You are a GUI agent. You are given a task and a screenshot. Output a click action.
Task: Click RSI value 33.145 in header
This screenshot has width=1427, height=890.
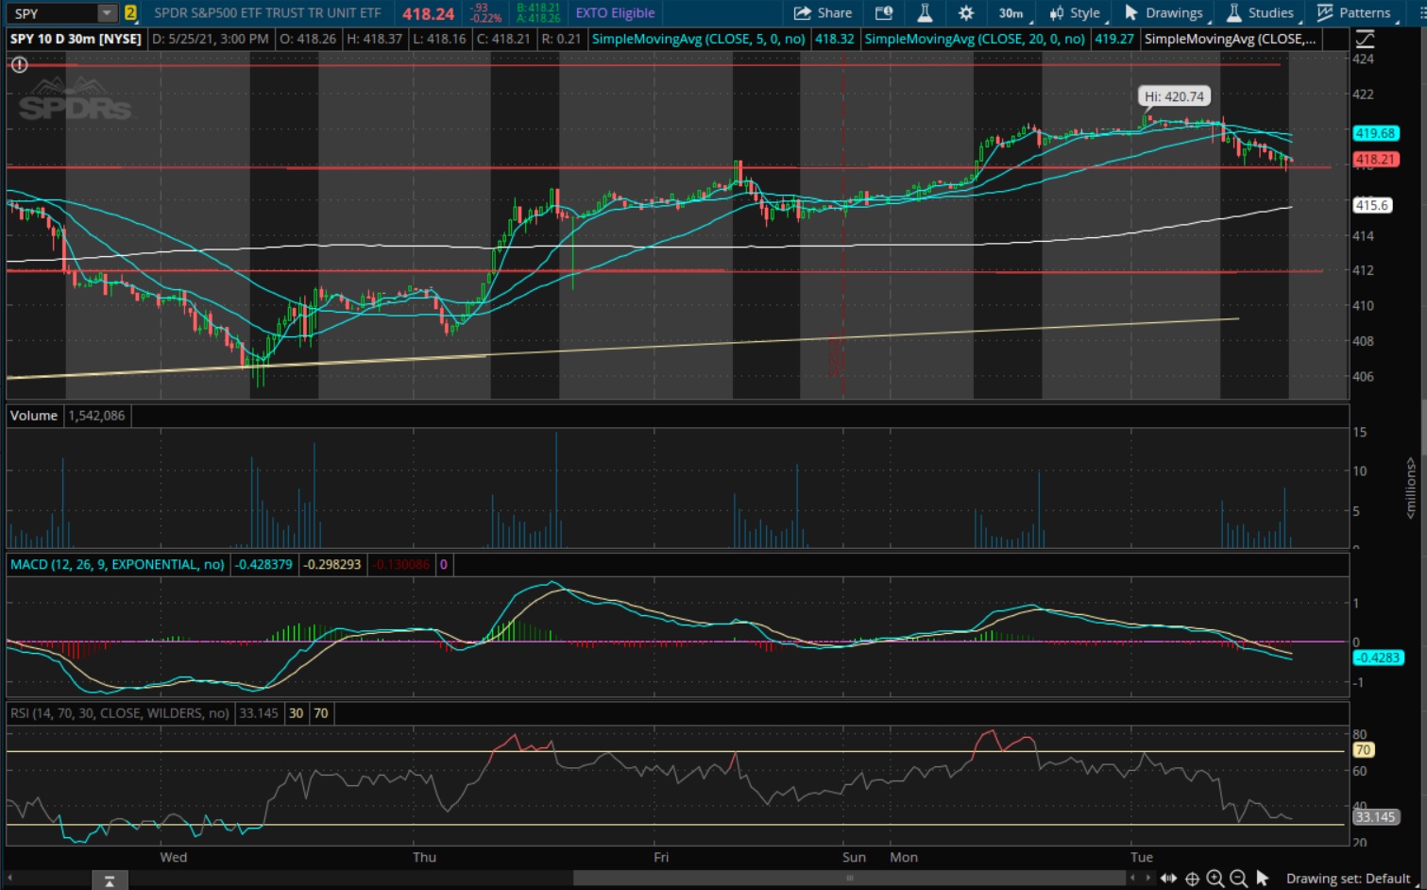[259, 713]
